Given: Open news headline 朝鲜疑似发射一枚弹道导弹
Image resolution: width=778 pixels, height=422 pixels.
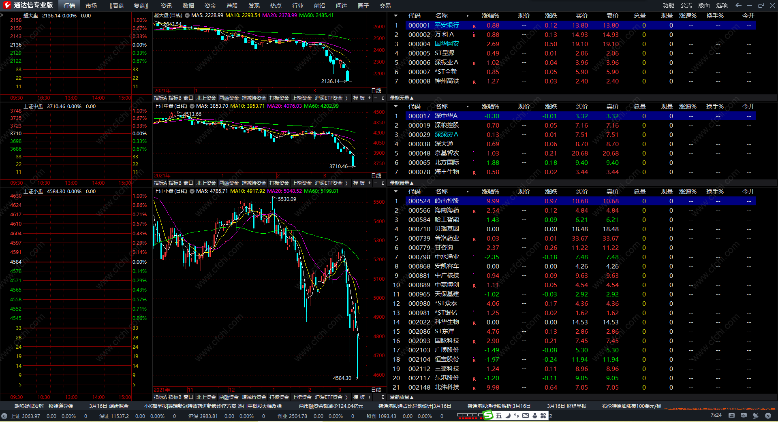Looking at the screenshot, I should (x=44, y=406).
